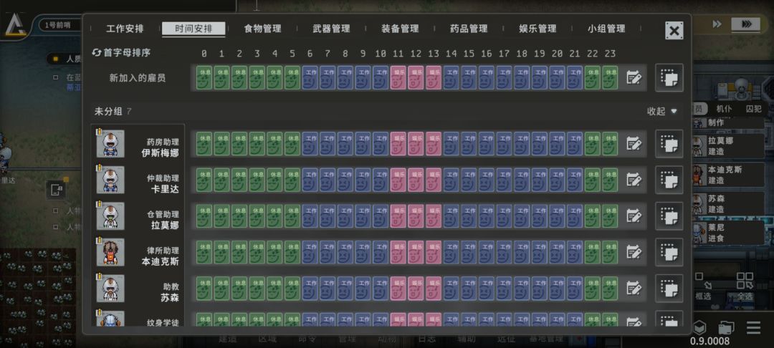Open the 药品管理 tab

pos(469,29)
